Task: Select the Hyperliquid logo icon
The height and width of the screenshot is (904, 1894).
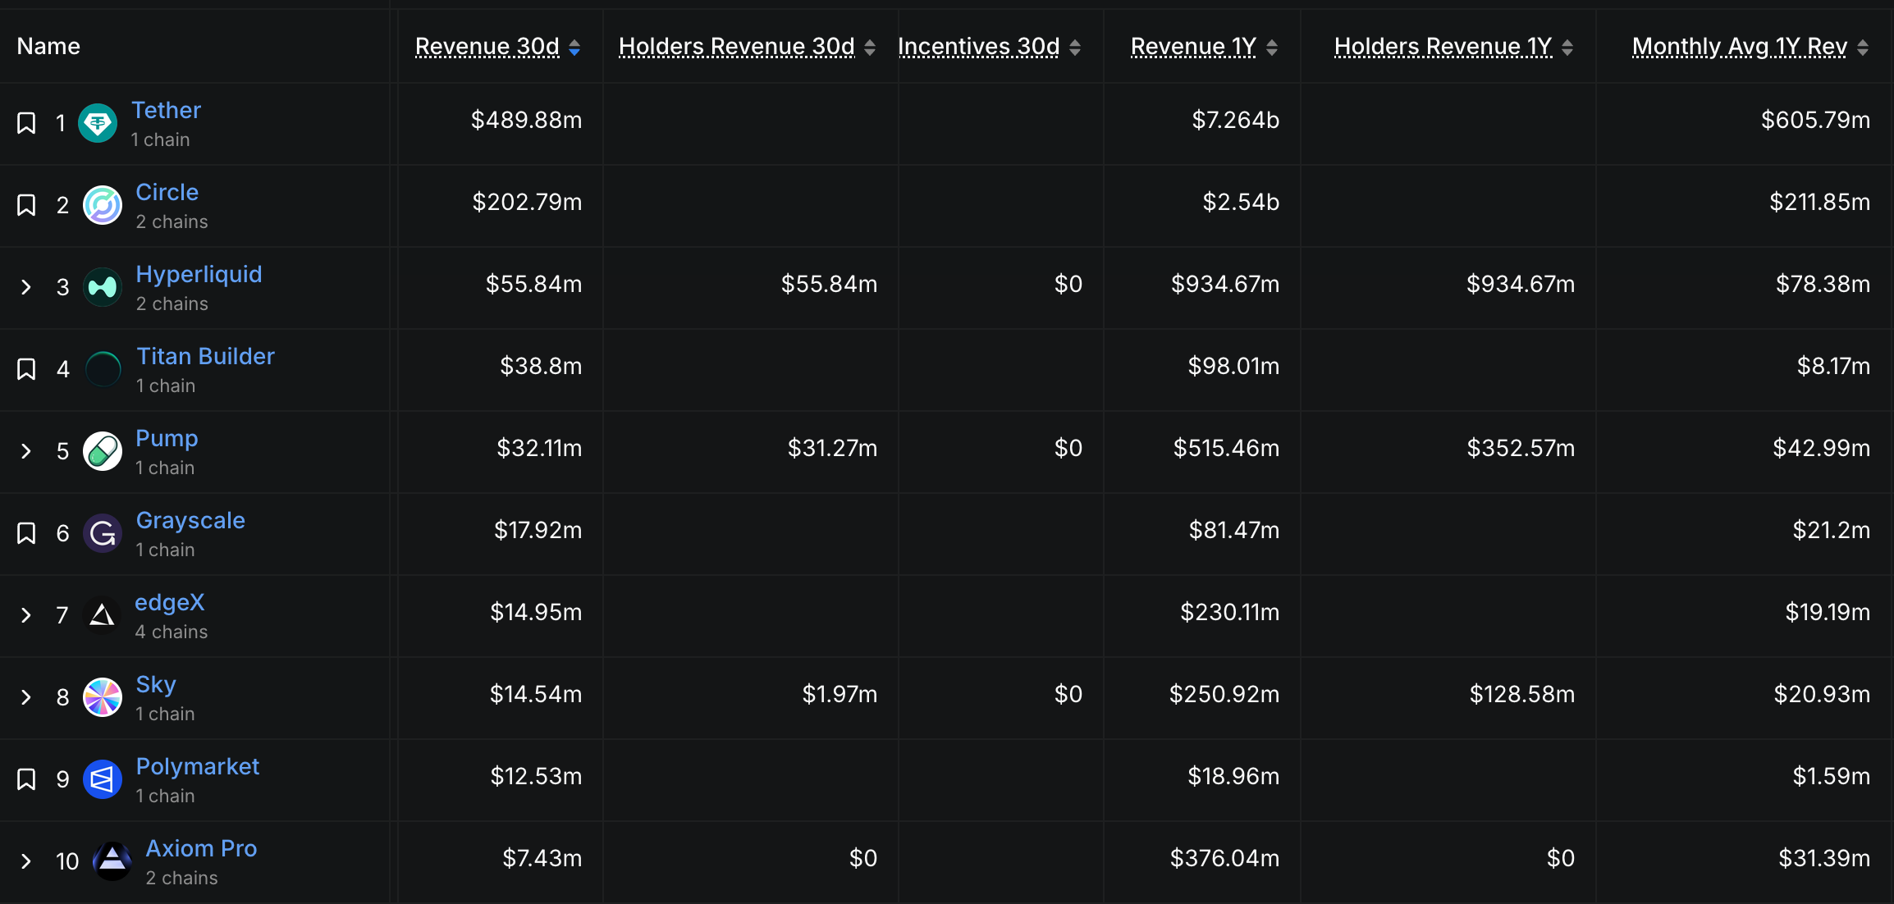Action: (x=102, y=287)
